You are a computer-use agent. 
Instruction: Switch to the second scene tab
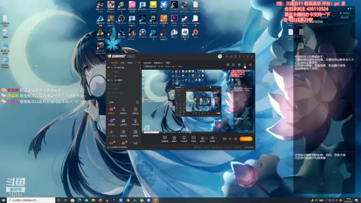(x=123, y=63)
